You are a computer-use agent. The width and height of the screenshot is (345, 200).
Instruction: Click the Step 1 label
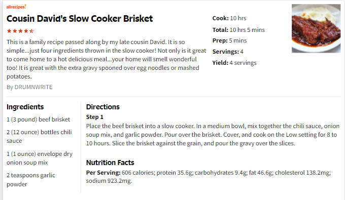(94, 117)
